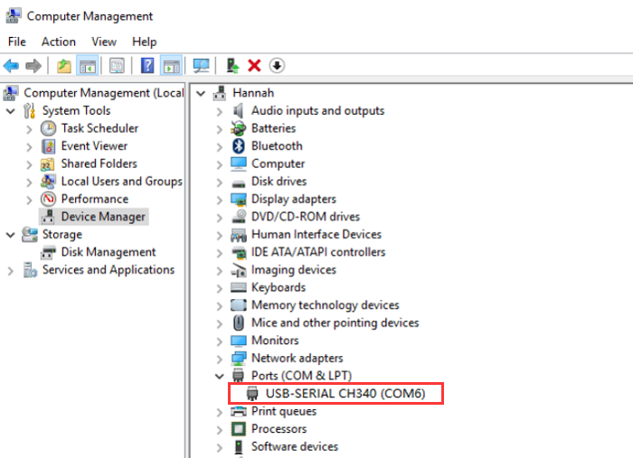633x458 pixels.
Task: Select USB-SERIAL CH340 (COM6) device
Action: tap(343, 394)
